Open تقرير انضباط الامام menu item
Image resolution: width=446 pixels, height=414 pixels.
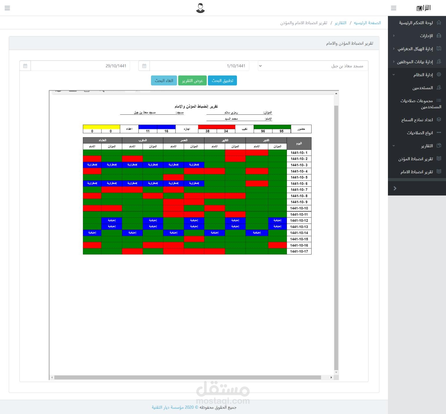coord(417,172)
